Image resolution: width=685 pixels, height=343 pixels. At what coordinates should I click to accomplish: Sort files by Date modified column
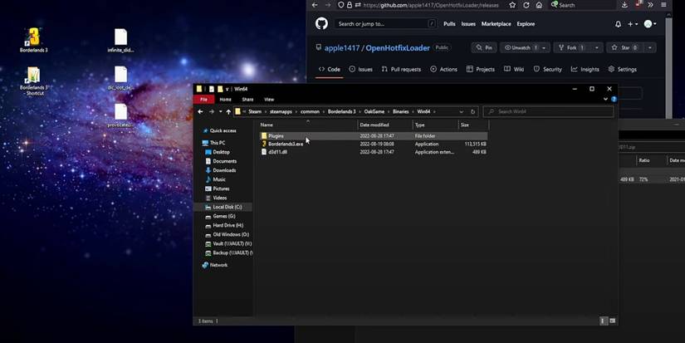(385, 125)
